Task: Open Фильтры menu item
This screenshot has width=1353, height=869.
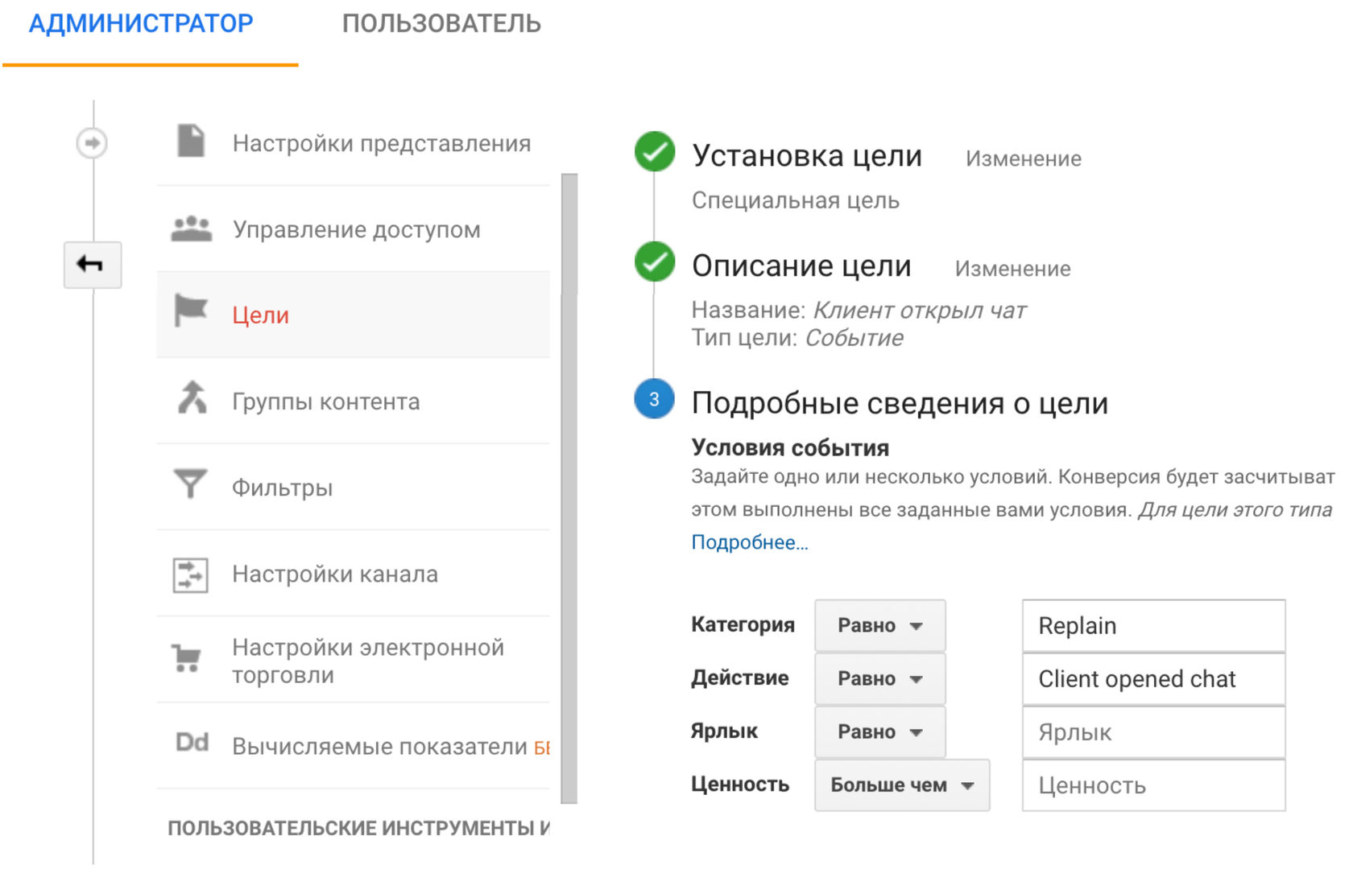Action: coord(354,487)
